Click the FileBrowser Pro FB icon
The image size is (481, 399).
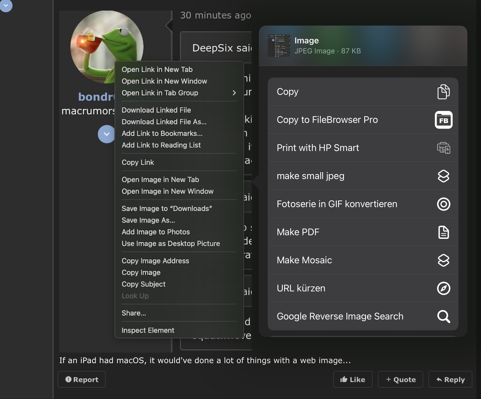click(443, 120)
